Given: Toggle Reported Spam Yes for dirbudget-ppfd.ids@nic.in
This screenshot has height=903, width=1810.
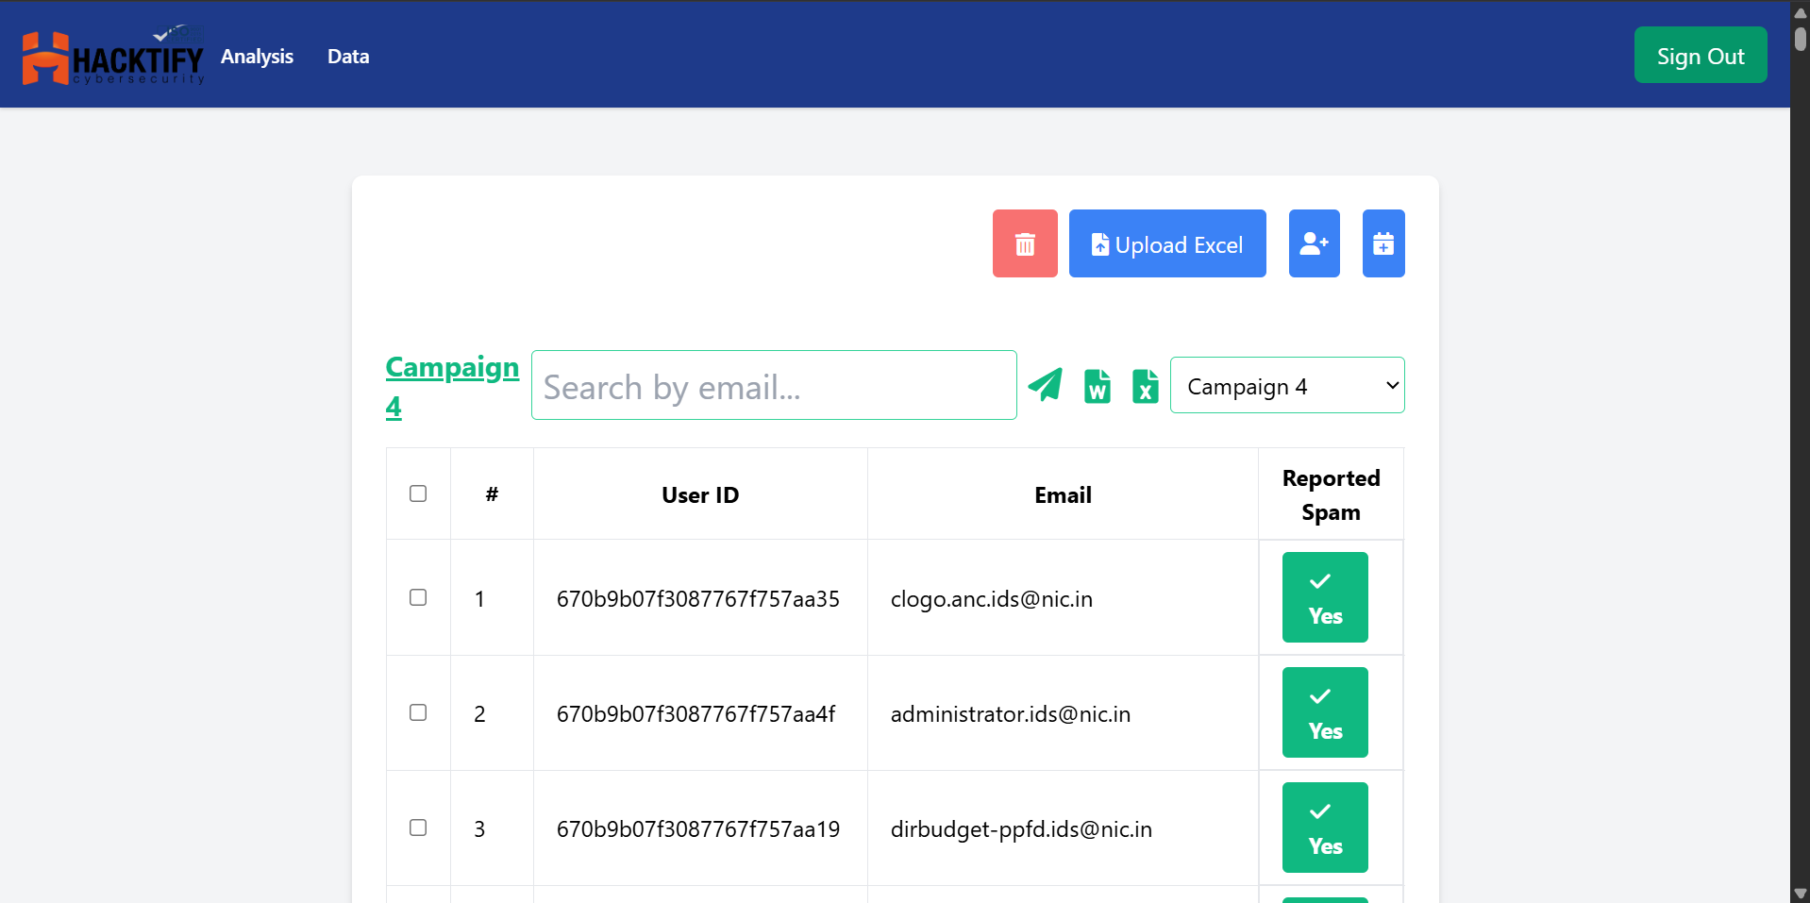Looking at the screenshot, I should [x=1325, y=828].
